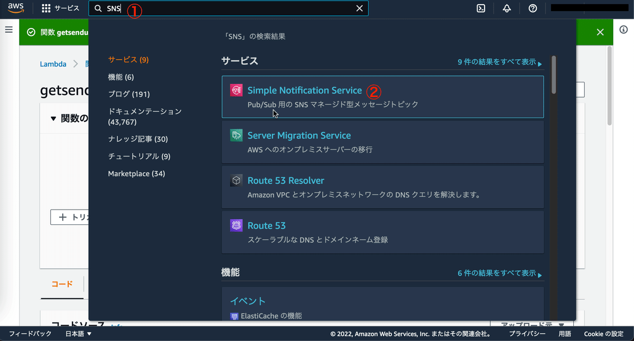Open the 日本語 language dropdown

(79, 334)
